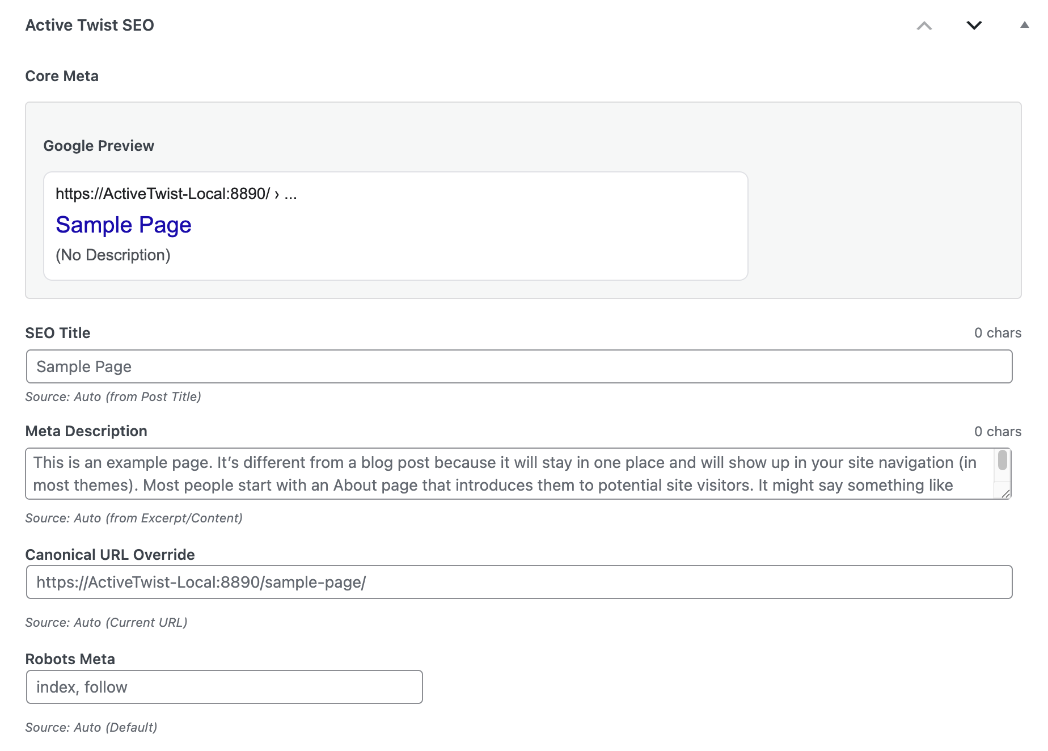Click the Robots Meta input field
1048x751 pixels.
[224, 687]
